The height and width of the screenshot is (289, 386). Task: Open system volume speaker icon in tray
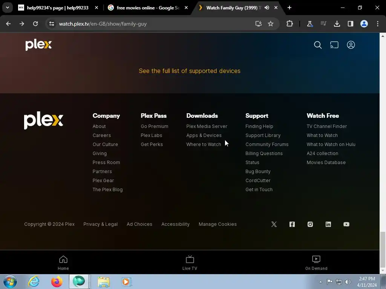coord(348,282)
